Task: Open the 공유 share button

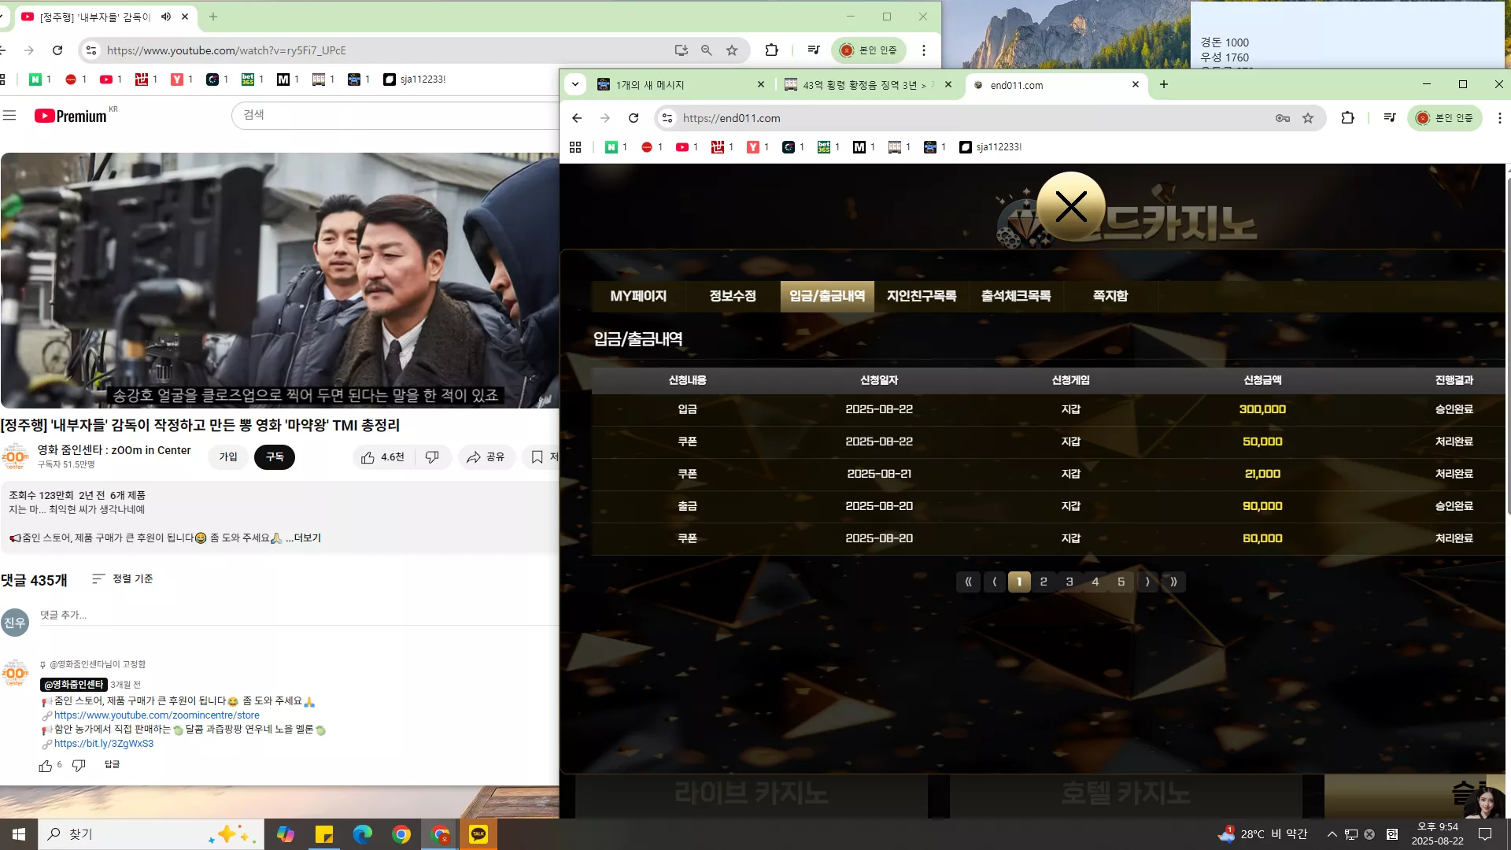Action: [486, 457]
